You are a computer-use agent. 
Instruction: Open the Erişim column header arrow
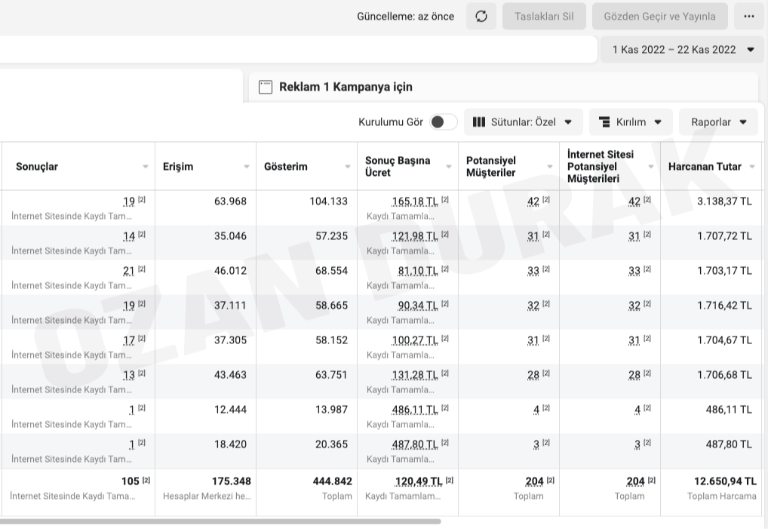tap(246, 167)
